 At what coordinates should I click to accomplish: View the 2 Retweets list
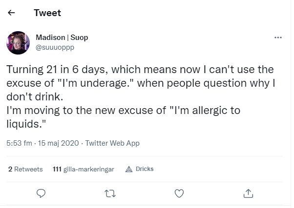click(x=25, y=169)
